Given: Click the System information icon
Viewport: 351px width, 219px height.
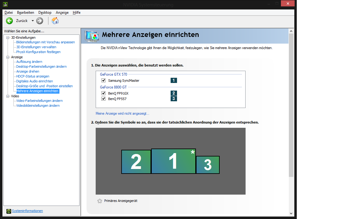Looking at the screenshot, I should tap(9, 211).
